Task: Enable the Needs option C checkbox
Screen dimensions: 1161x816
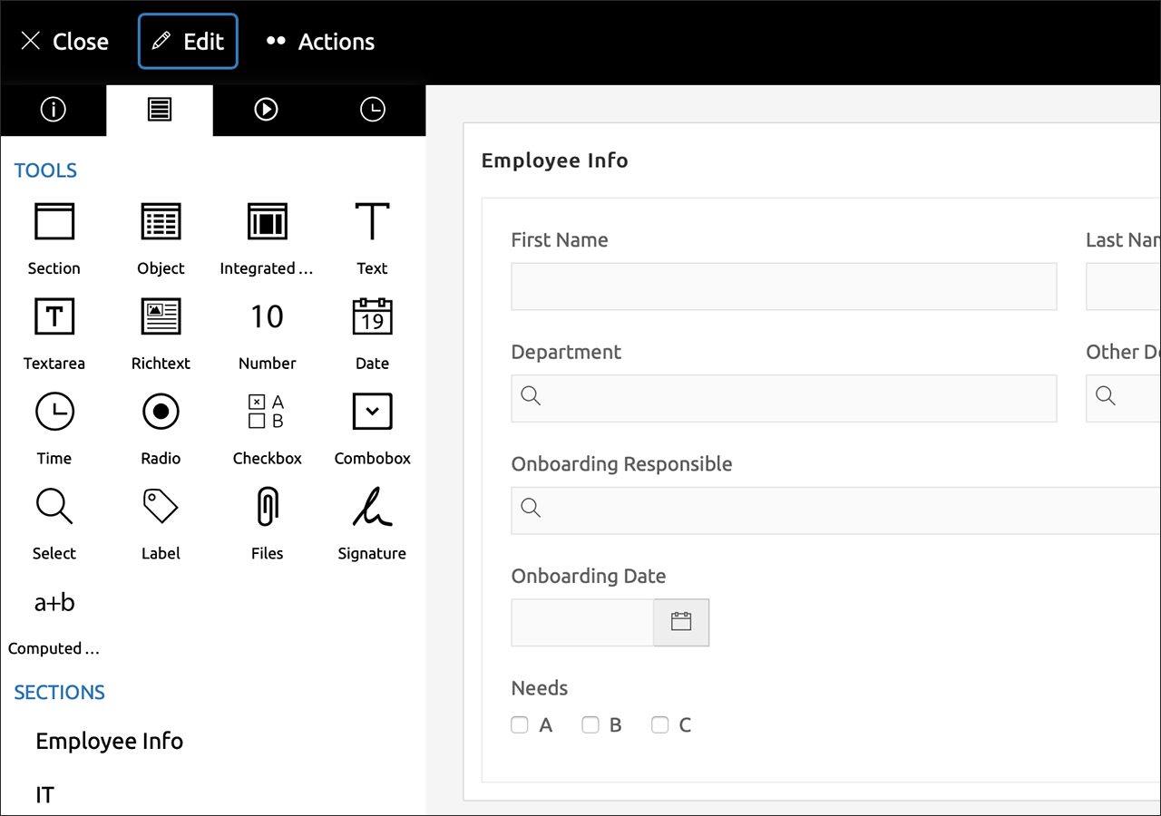Action: (x=660, y=724)
